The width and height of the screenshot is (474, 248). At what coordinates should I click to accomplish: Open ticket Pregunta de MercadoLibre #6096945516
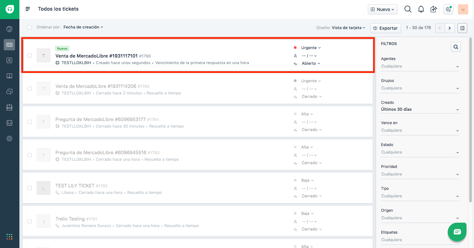click(101, 153)
